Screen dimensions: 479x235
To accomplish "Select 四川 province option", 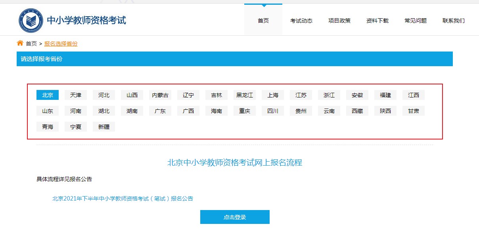I will (x=273, y=111).
